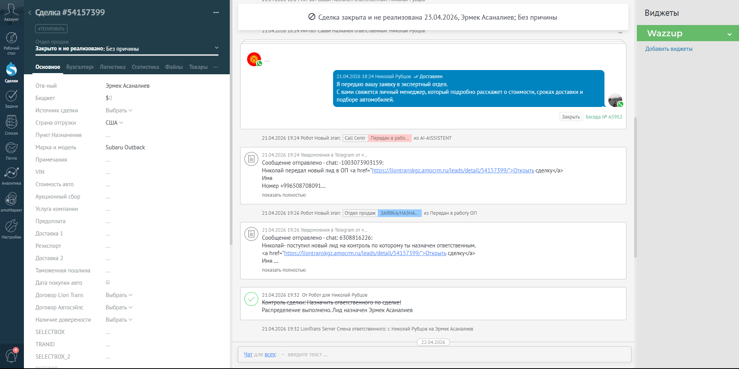Switch to the Товары tab
This screenshot has width=739, height=369.
point(198,67)
